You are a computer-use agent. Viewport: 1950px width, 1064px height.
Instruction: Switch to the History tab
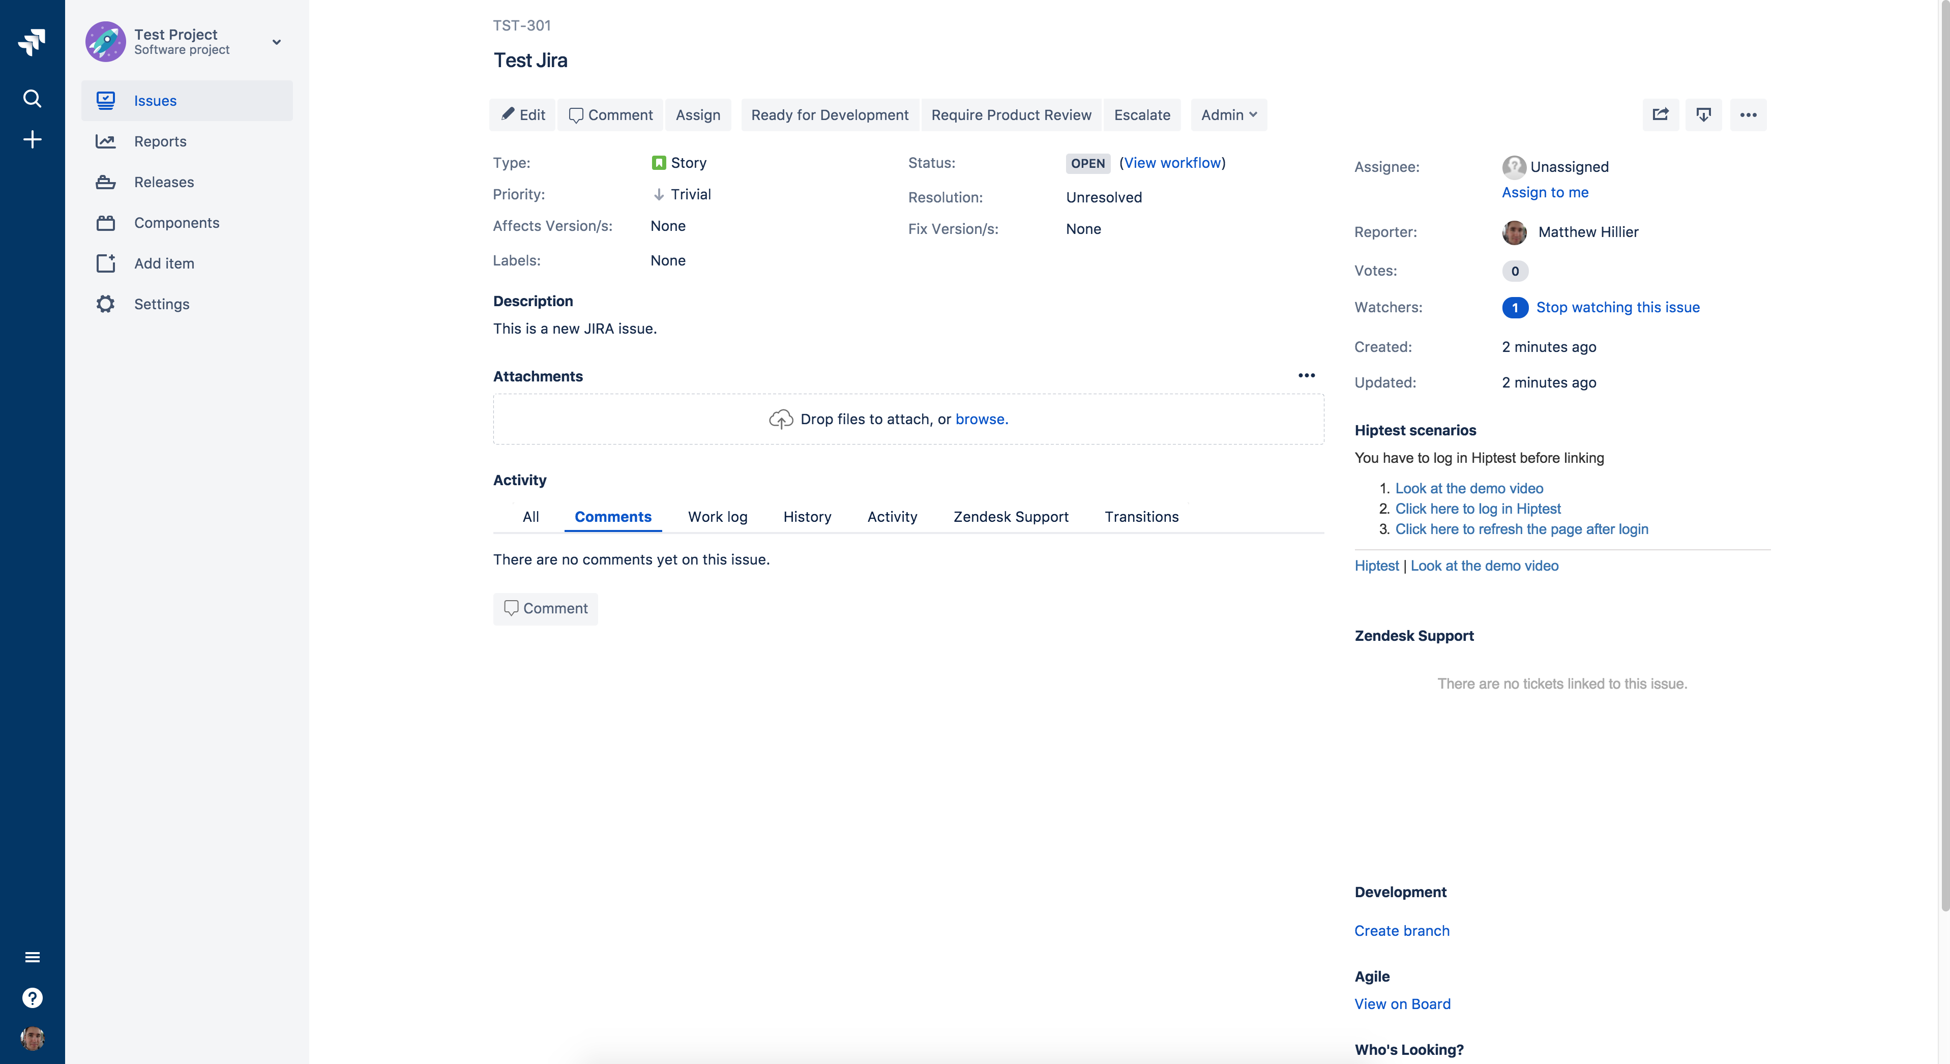(807, 517)
